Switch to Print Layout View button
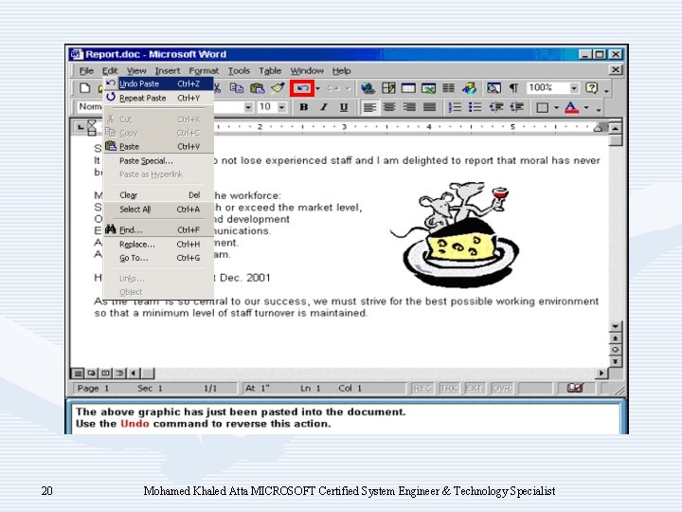 [x=105, y=374]
